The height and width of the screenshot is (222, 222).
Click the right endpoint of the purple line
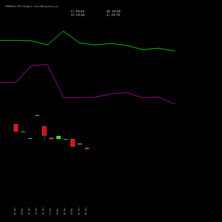click(174, 104)
